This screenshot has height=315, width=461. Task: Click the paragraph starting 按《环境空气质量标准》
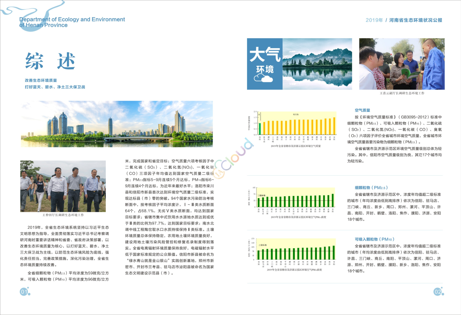pyautogui.click(x=395, y=129)
